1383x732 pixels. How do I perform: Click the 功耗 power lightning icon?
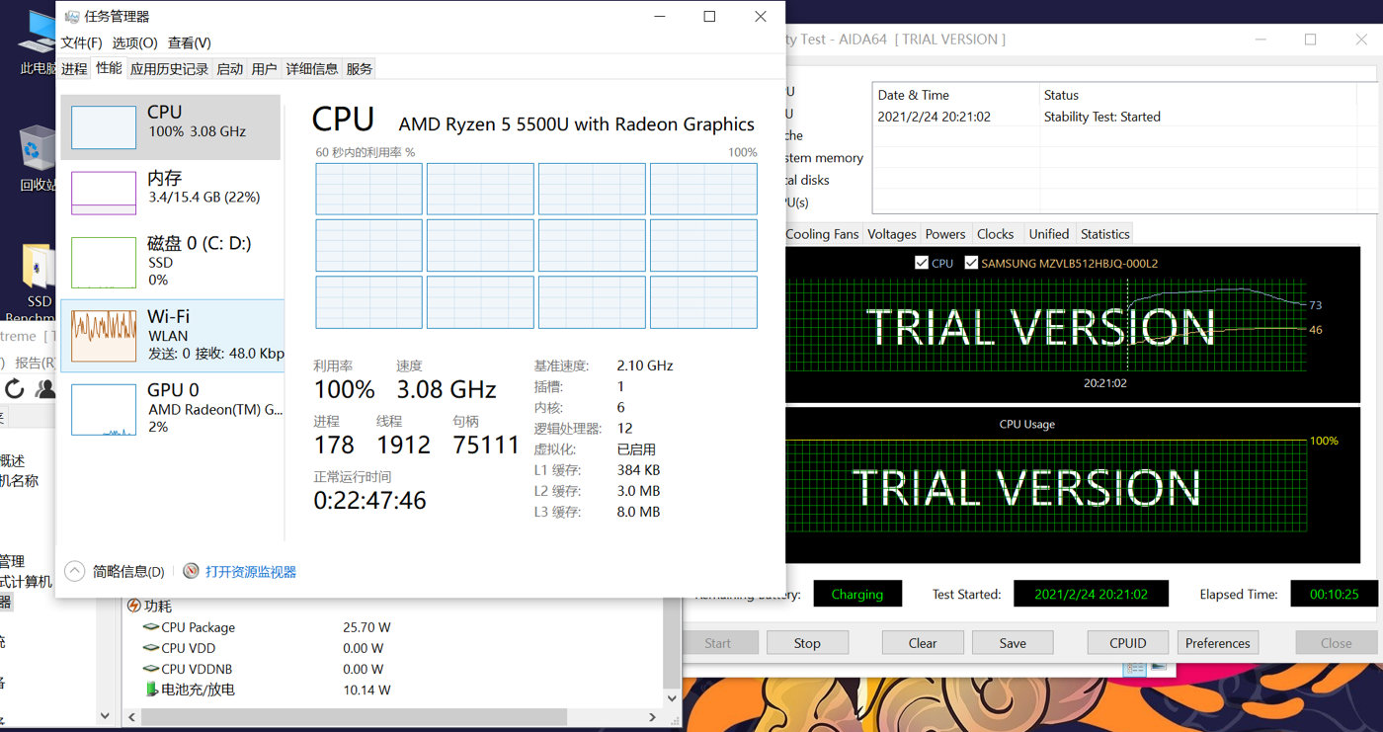click(x=133, y=606)
